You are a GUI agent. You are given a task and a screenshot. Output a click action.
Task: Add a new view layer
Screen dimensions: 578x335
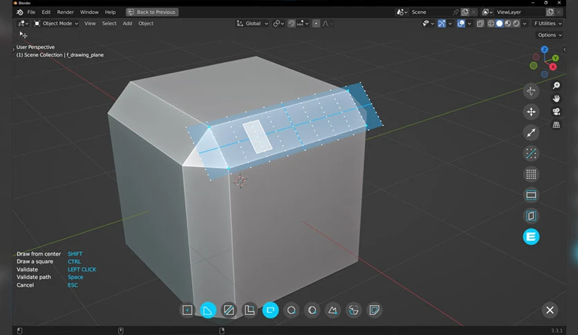point(550,12)
